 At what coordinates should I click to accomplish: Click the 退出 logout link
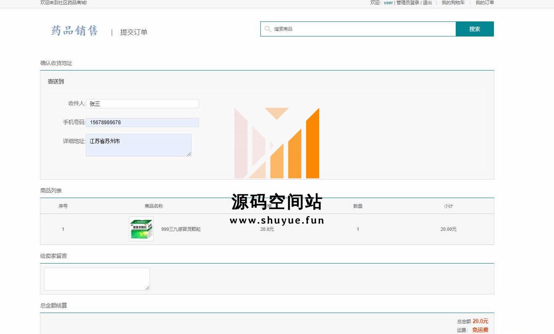tap(427, 3)
